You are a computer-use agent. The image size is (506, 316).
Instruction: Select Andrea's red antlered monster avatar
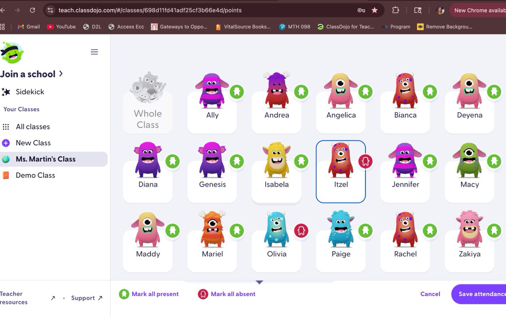[x=277, y=90]
